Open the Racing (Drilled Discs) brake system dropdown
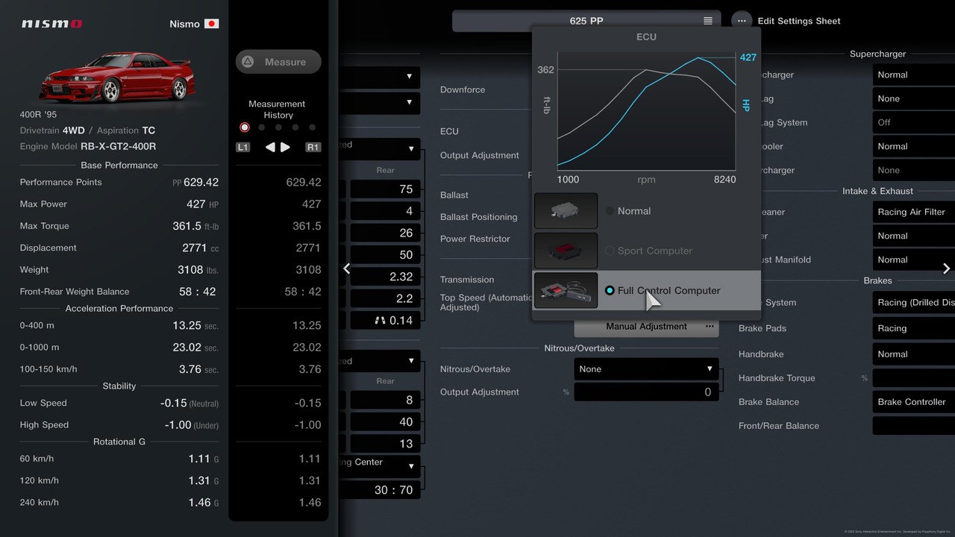 (x=914, y=302)
